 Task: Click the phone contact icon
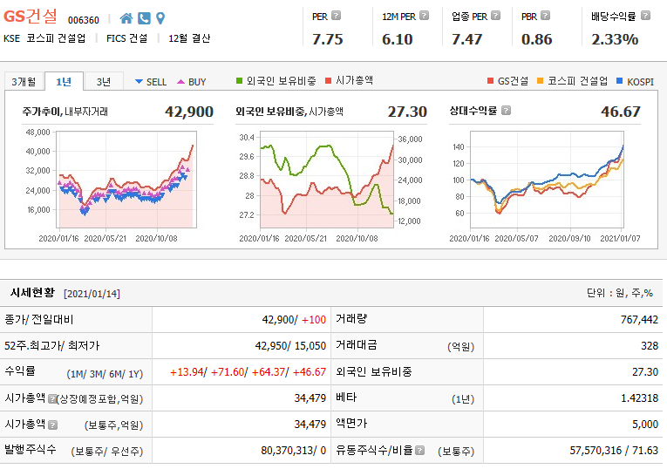pos(144,18)
